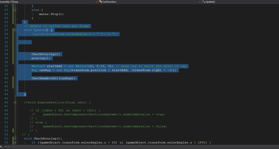This screenshot has width=279, height=149.
Task: Click the 'transform.right * -1' expression
Action: click(153, 70)
